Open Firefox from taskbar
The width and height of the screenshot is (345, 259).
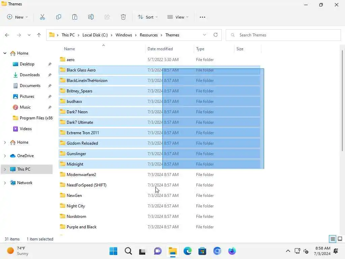click(232, 251)
